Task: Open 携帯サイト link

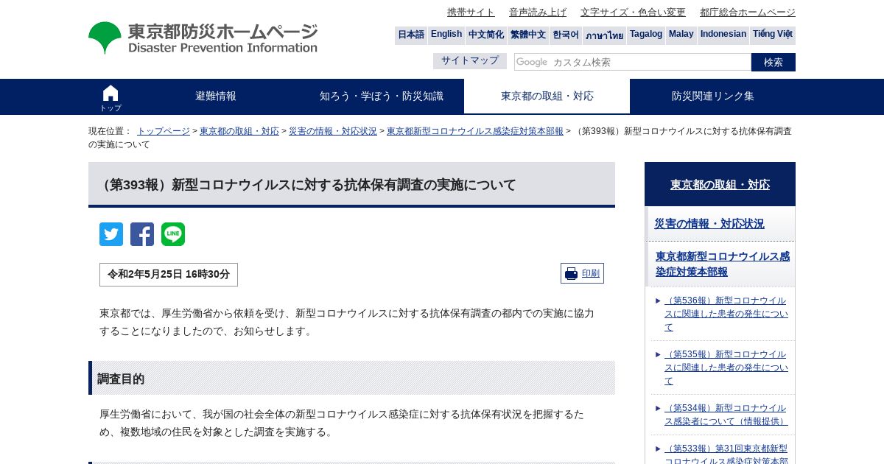Action: pos(471,13)
